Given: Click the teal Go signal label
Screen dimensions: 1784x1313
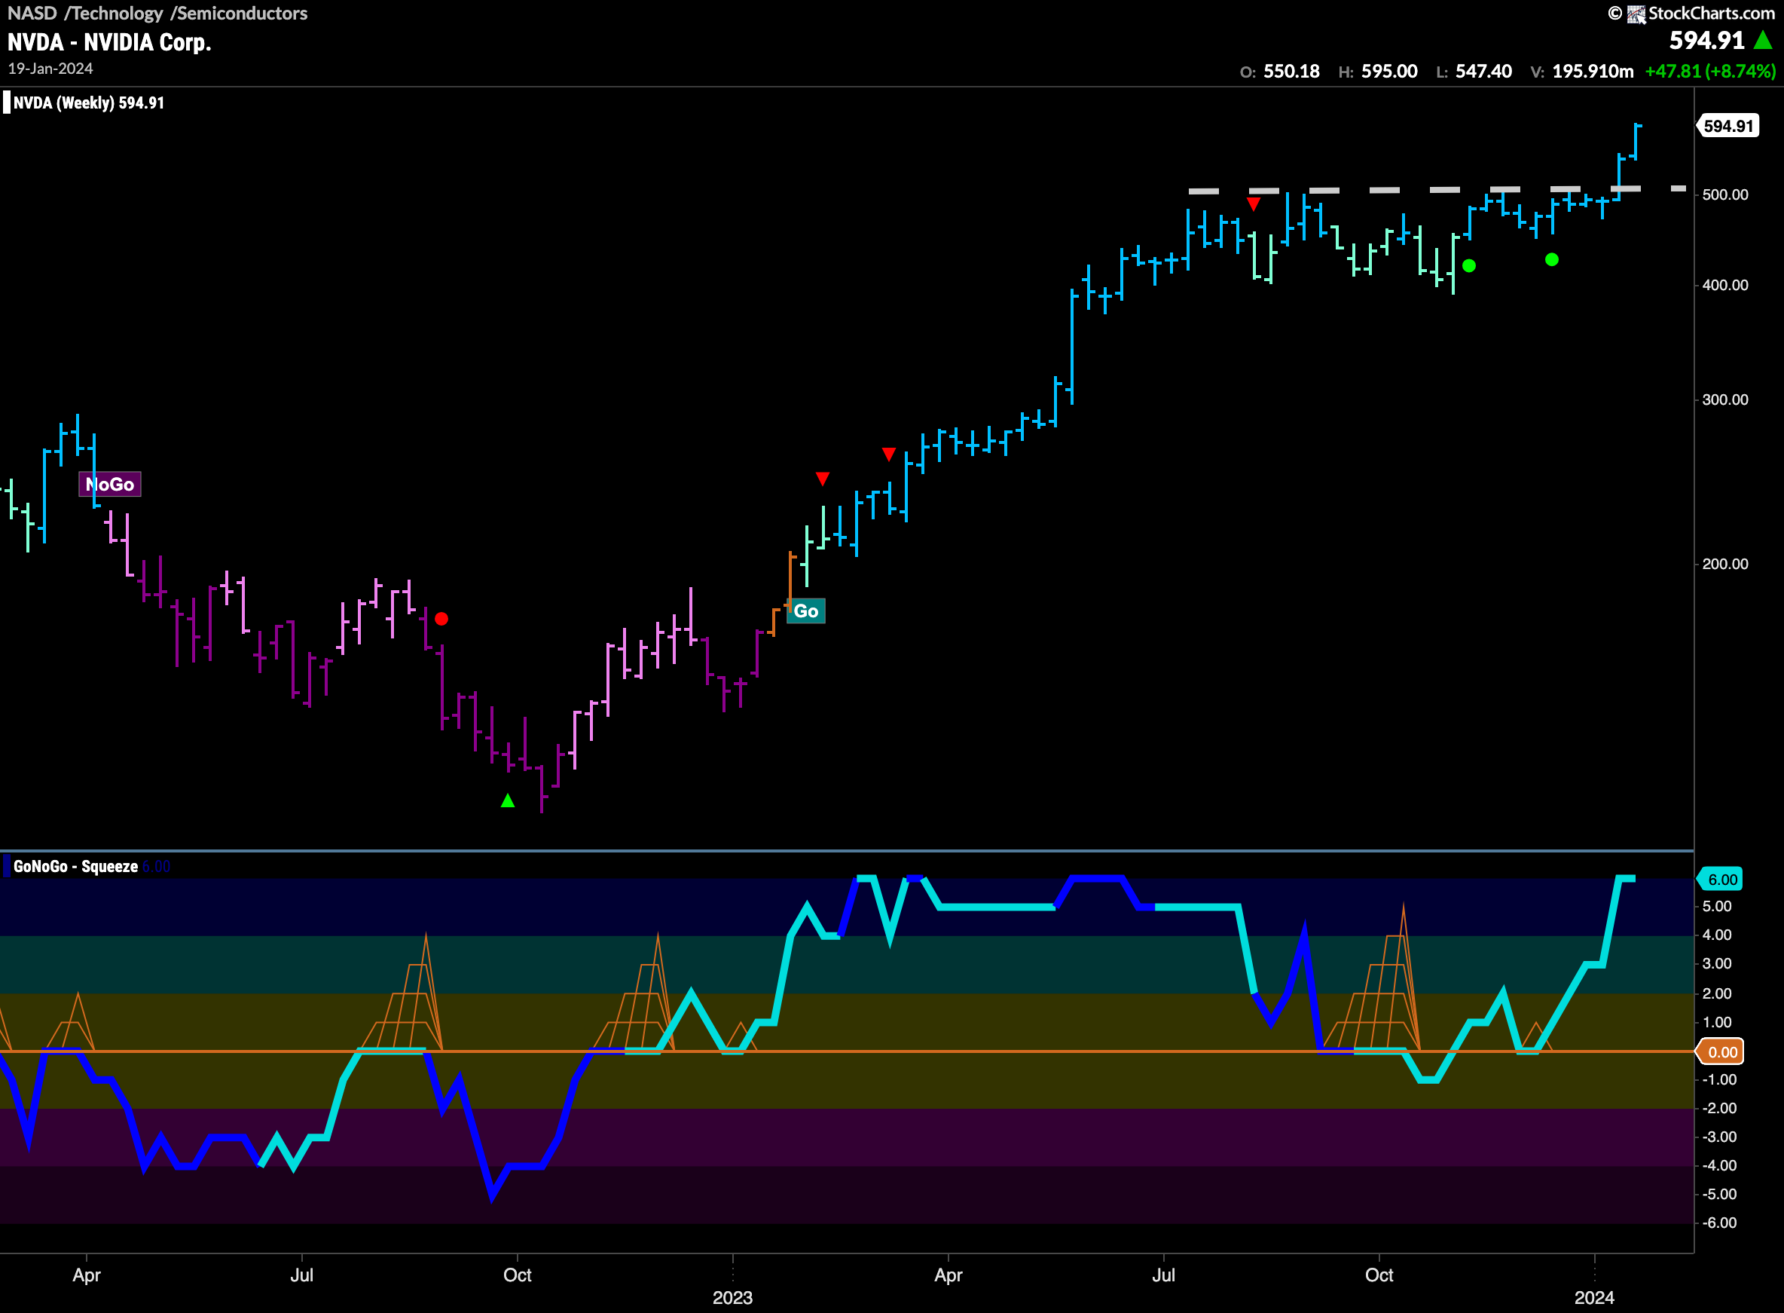Looking at the screenshot, I should (805, 611).
